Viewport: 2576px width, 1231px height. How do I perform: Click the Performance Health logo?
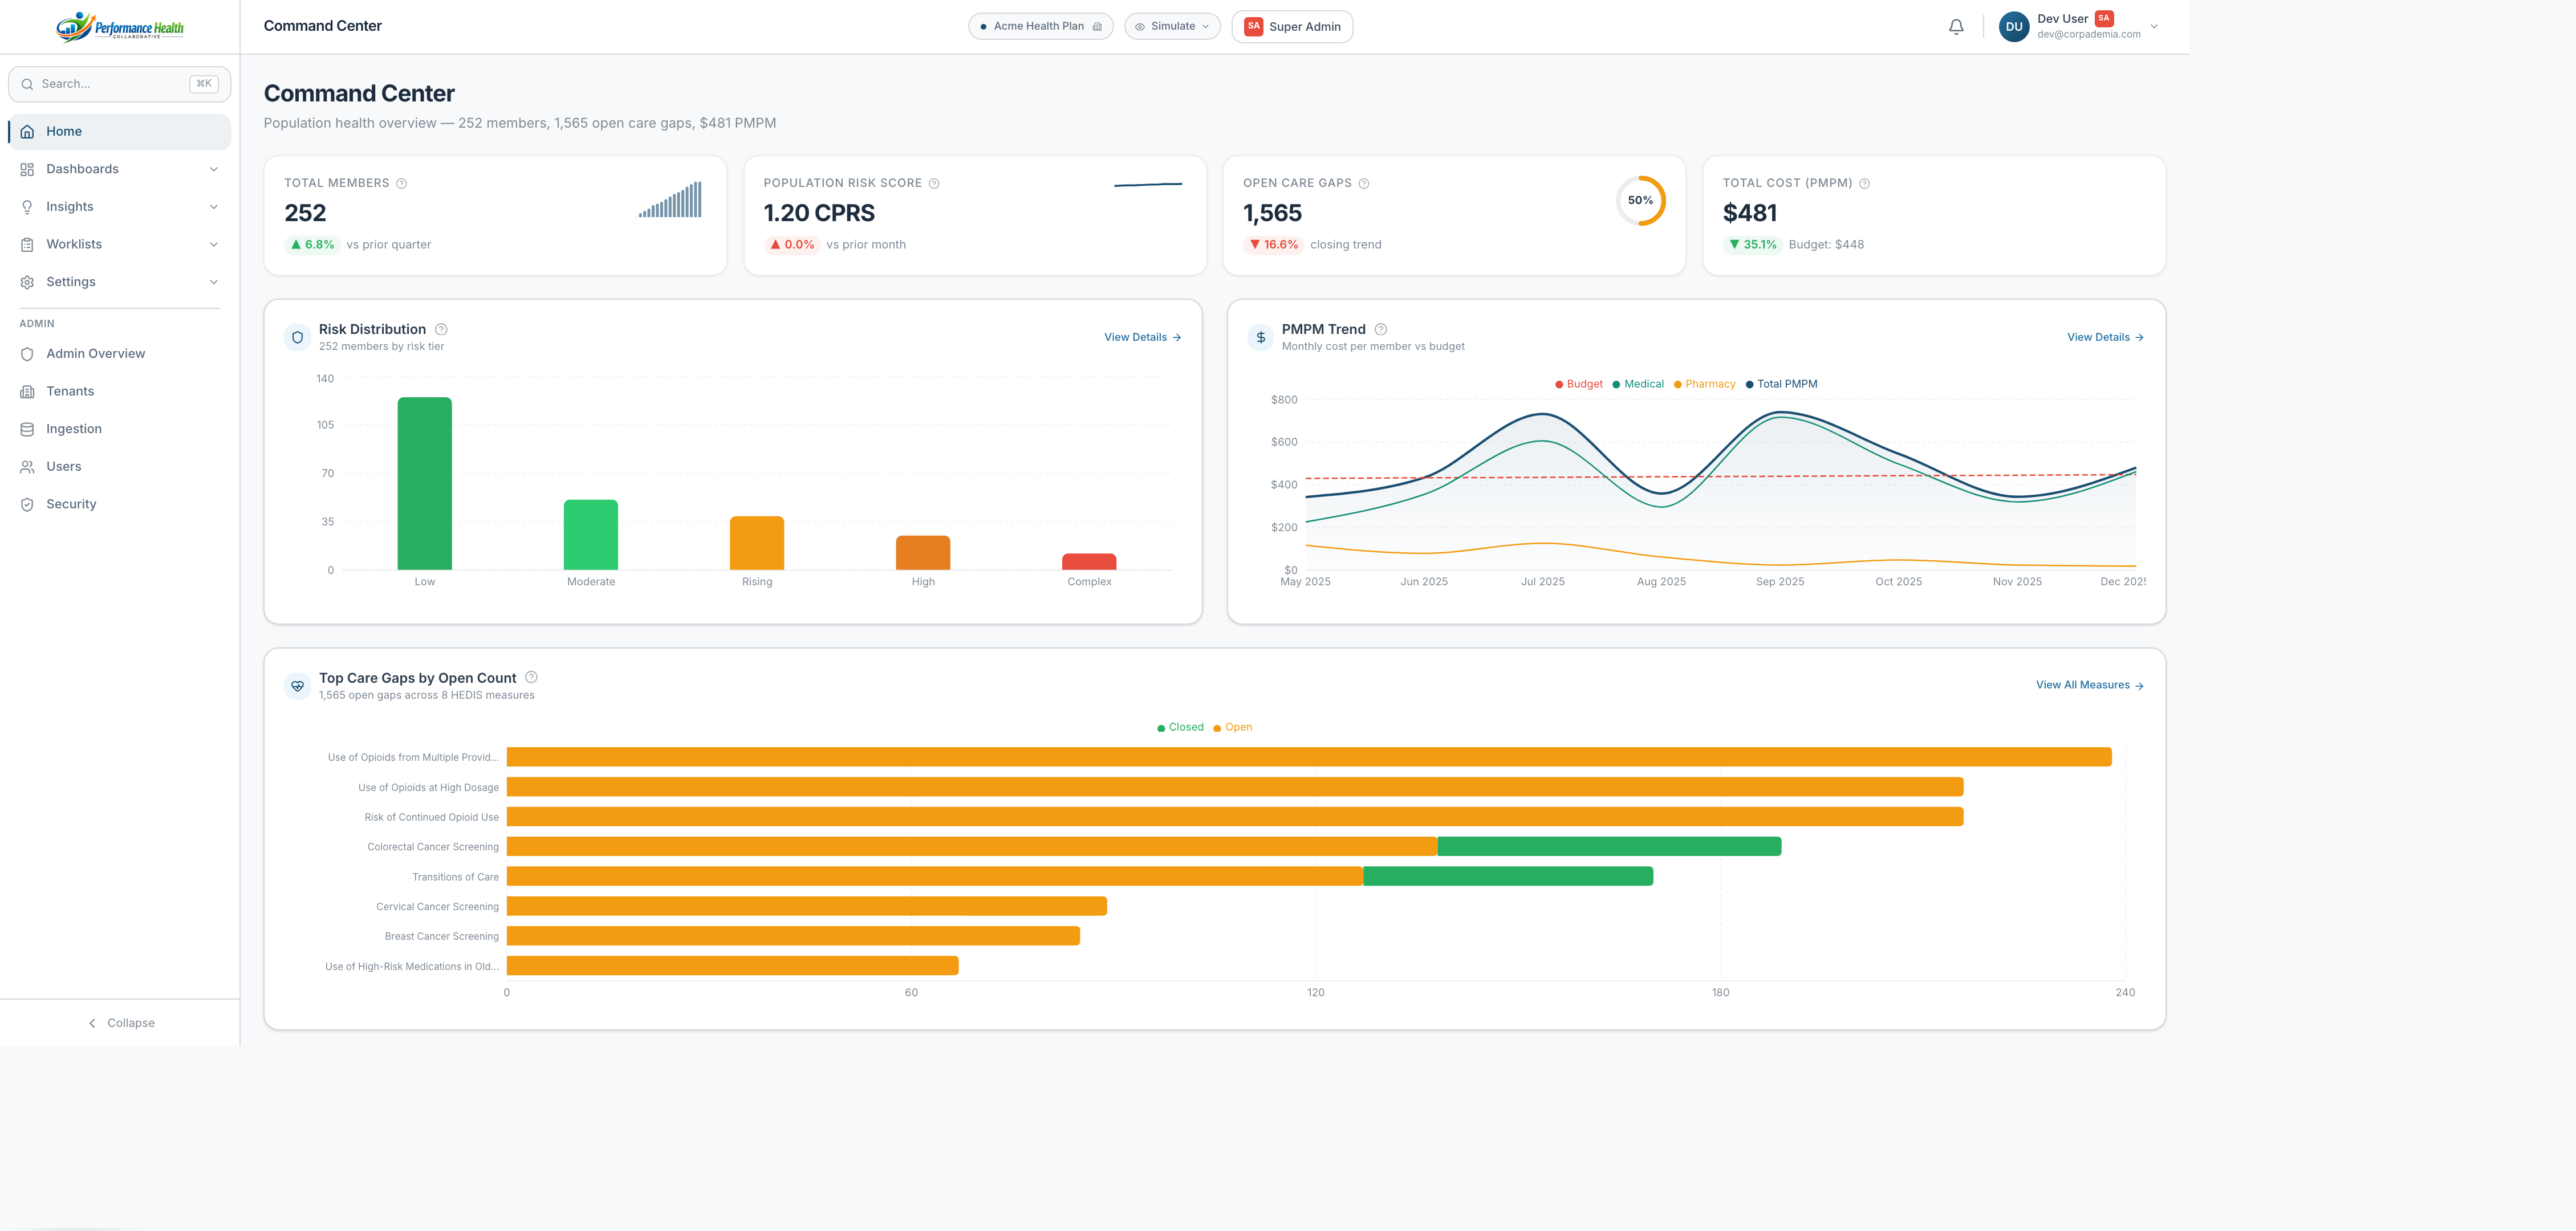(x=120, y=27)
